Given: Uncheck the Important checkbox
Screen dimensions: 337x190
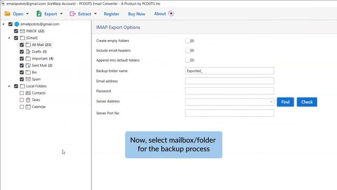Looking at the screenshot, I should point(22,59).
